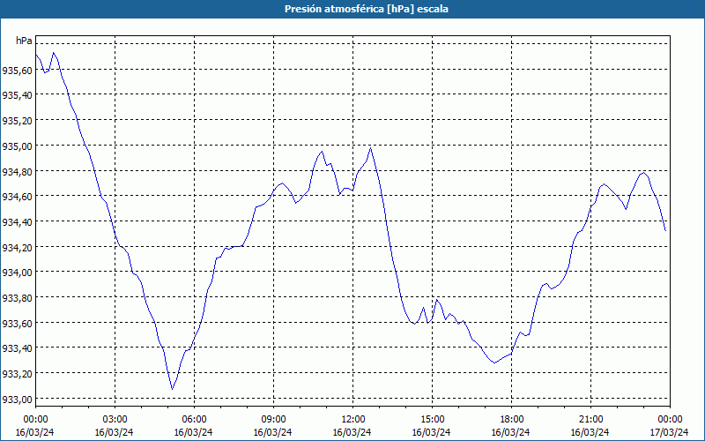This screenshot has width=705, height=441.
Task: Select the 933,00 y-axis label
Action: point(18,400)
